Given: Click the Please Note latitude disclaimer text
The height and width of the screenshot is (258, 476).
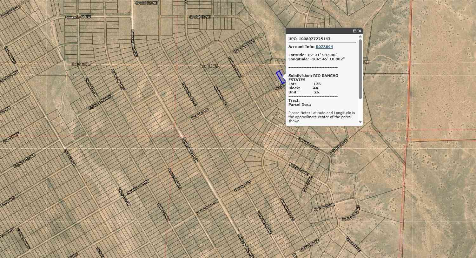Looking at the screenshot, I should 321,117.
